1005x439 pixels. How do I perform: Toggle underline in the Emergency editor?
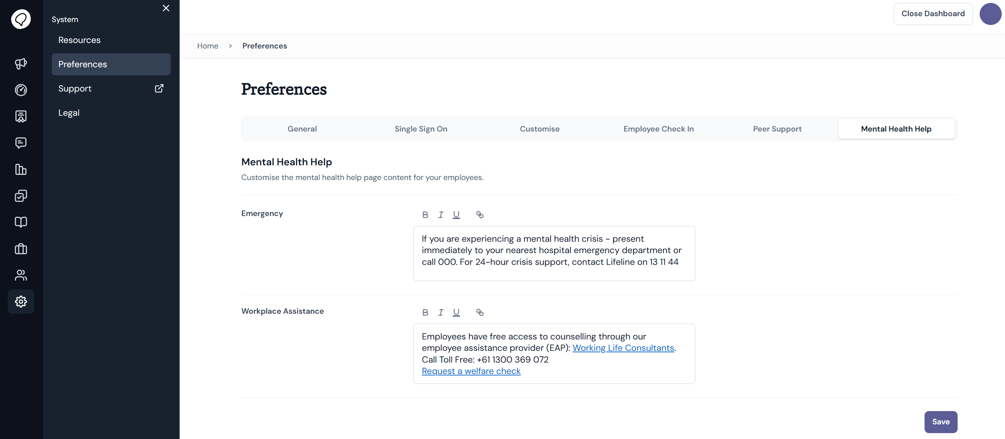tap(456, 215)
